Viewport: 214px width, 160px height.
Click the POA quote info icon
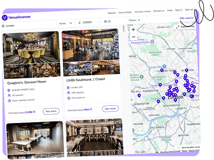click(91, 109)
